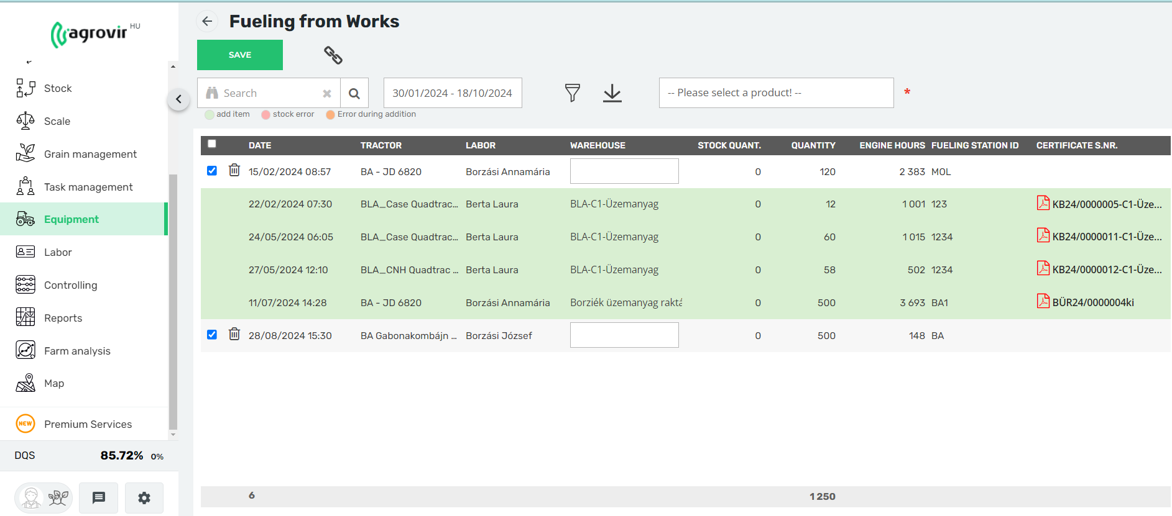Open the Map menu
Viewport: 1172px width, 516px height.
point(84,383)
